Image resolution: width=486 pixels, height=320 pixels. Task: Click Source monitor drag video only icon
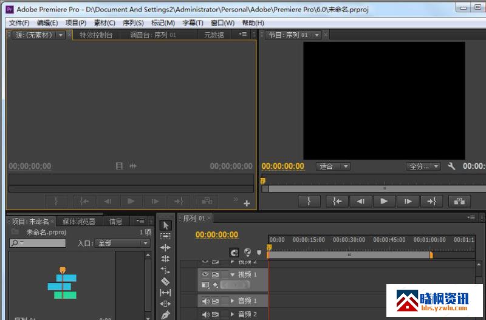click(x=119, y=166)
